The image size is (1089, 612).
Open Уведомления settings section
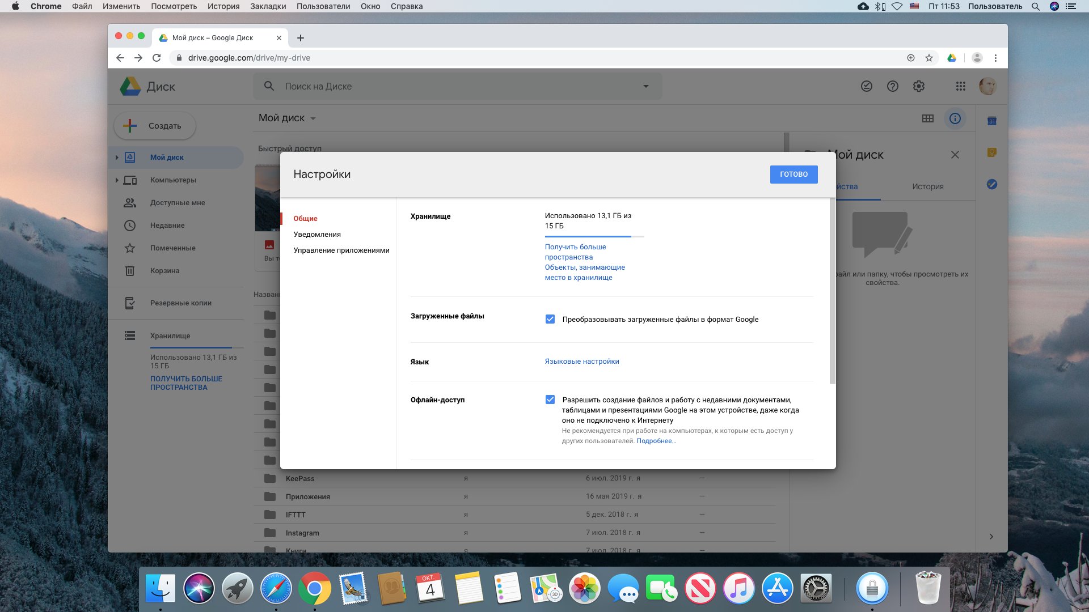[x=317, y=234]
